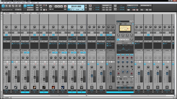Image resolution: width=177 pixels, height=99 pixels.
Task: Open the Views menu
Action: coord(10,3)
